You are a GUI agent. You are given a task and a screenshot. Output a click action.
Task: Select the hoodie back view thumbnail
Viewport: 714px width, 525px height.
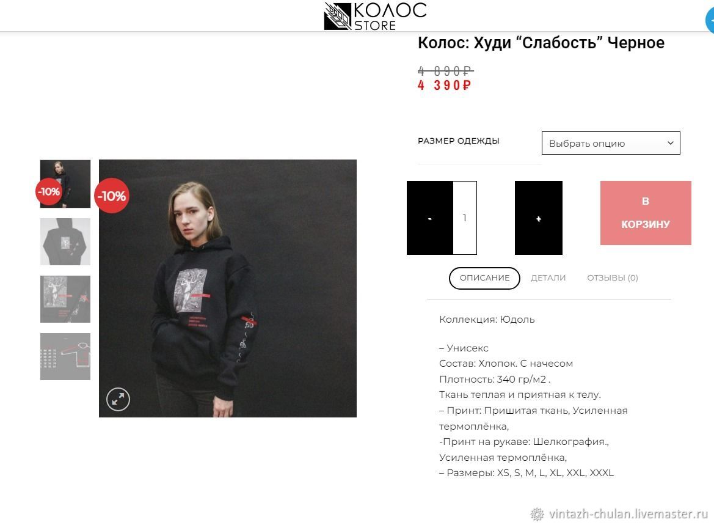point(65,241)
